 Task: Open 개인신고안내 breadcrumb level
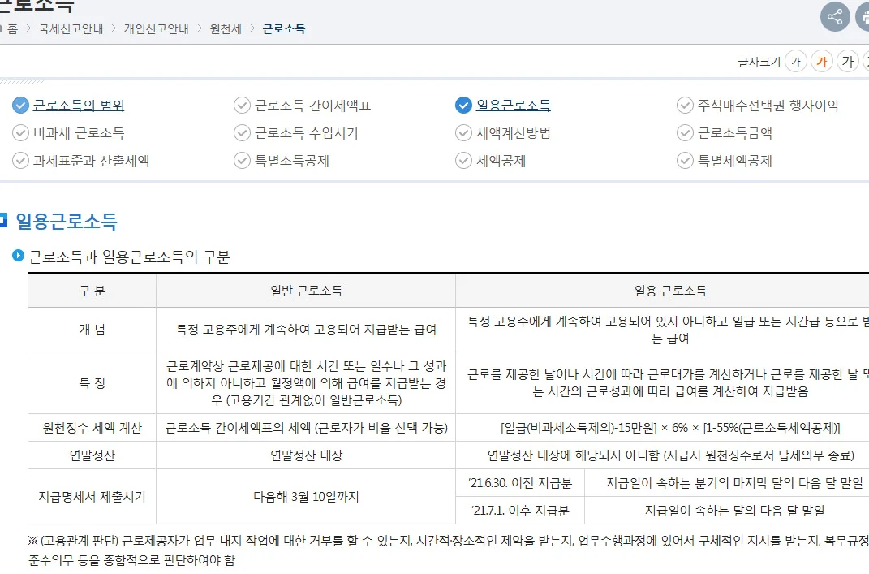[156, 28]
